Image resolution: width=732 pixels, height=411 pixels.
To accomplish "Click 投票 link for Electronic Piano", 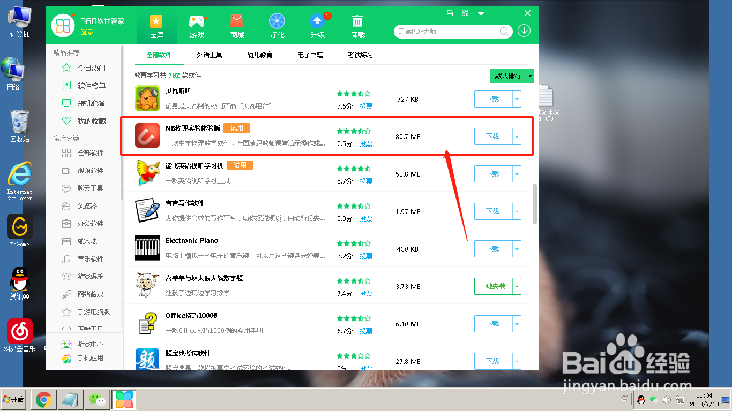I will point(366,256).
